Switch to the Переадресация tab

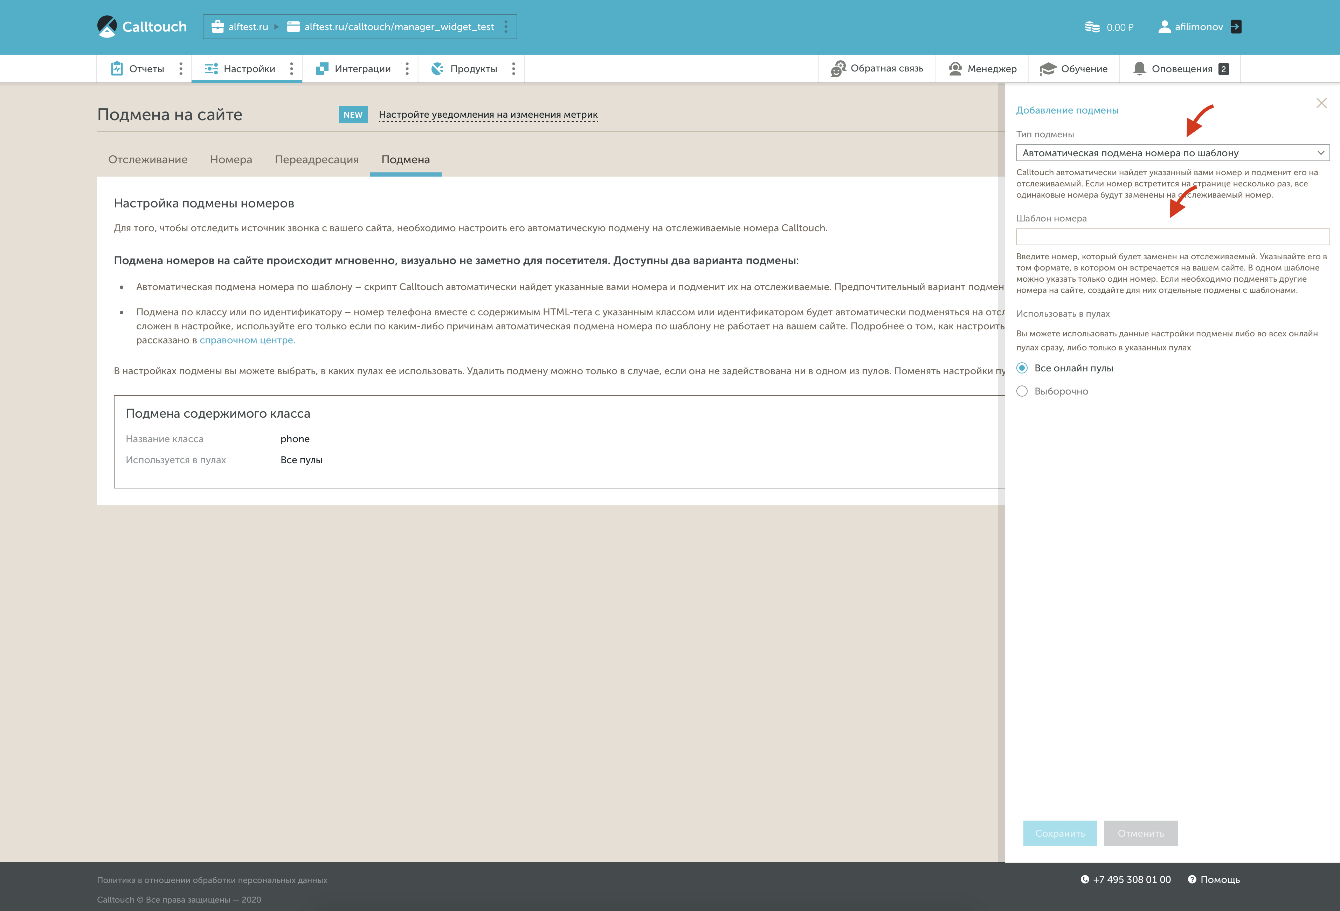[317, 159]
